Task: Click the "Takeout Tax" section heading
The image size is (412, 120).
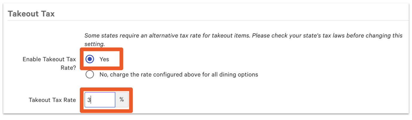Action: 31,14
